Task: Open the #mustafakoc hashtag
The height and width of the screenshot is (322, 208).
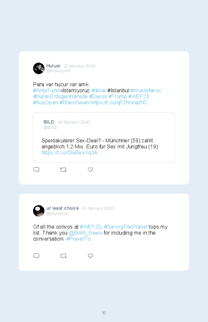Action: click(146, 91)
